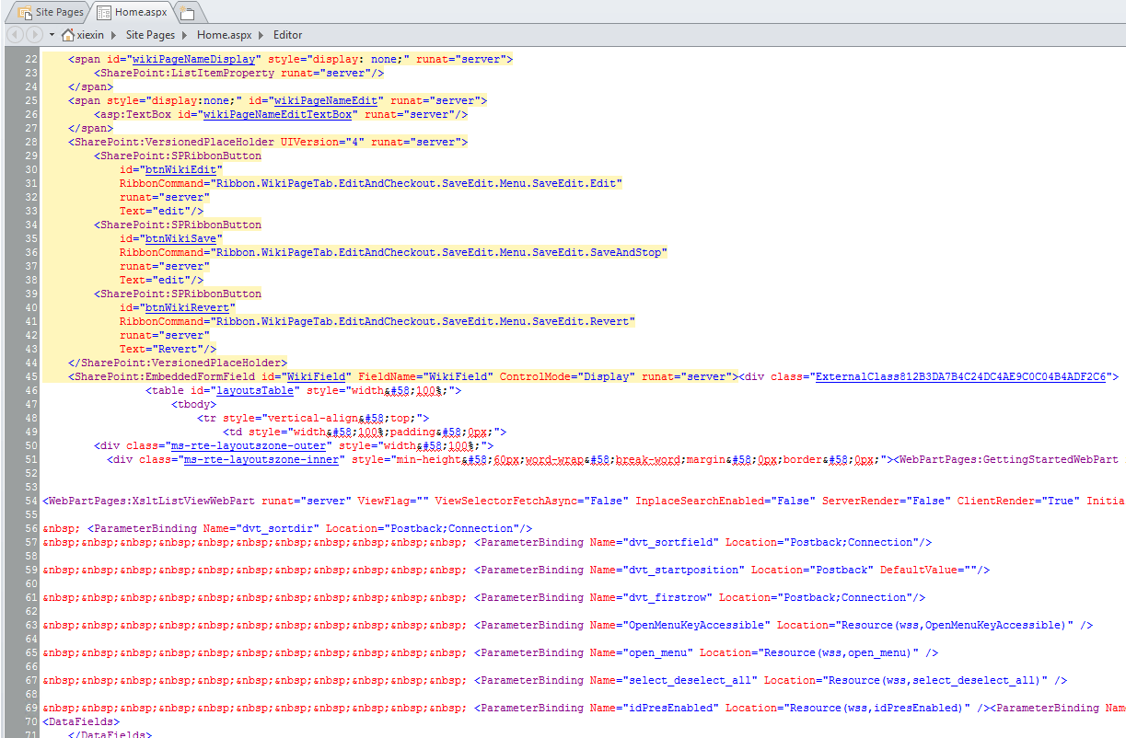Click the btnWikiEdit id link

click(180, 169)
